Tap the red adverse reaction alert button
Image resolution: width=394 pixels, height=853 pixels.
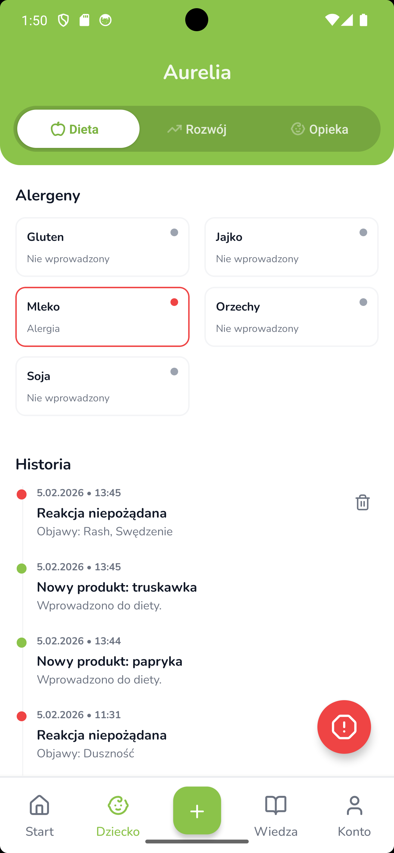tap(344, 727)
